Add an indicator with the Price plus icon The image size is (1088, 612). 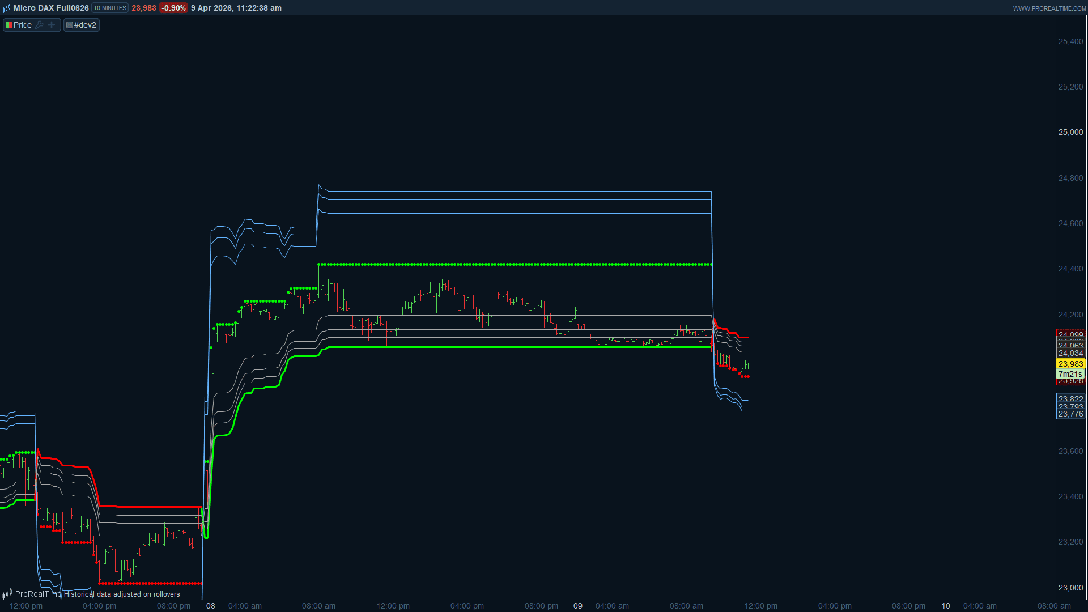[x=52, y=25]
